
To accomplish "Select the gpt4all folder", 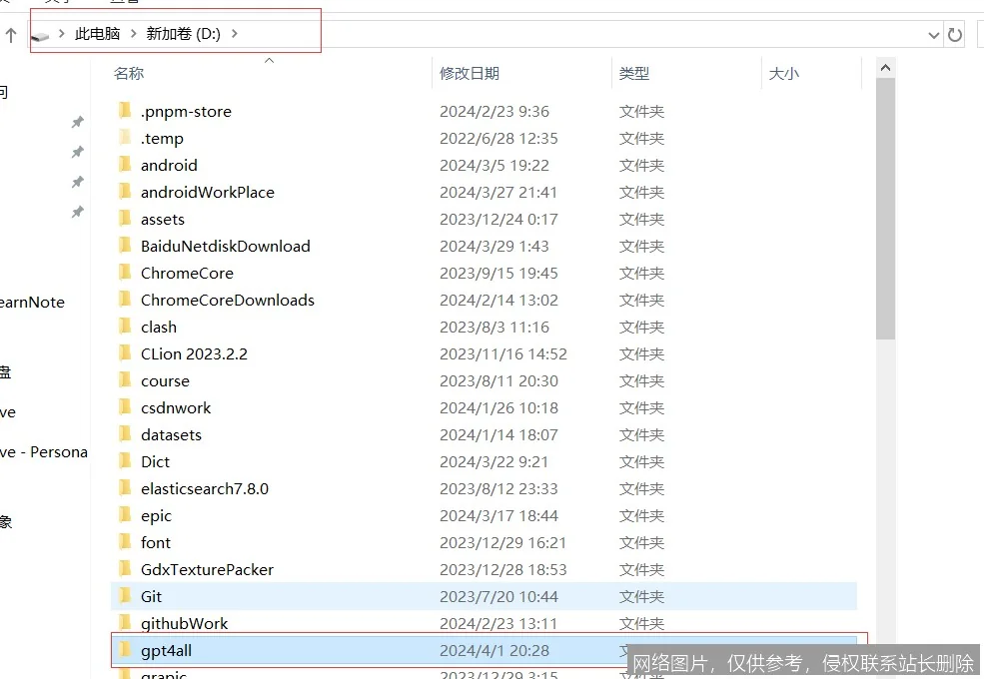I will point(165,650).
